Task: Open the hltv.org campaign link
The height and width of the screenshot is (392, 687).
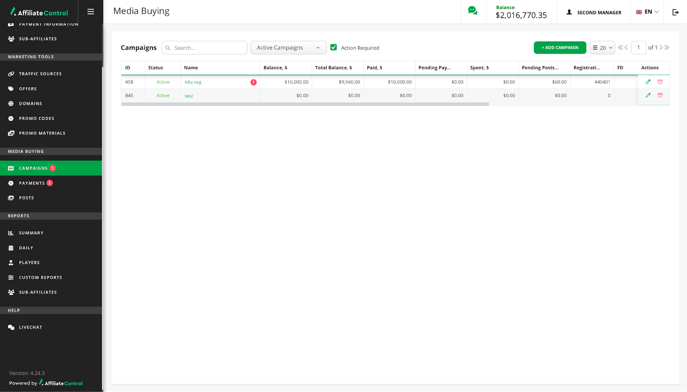Action: (x=193, y=82)
